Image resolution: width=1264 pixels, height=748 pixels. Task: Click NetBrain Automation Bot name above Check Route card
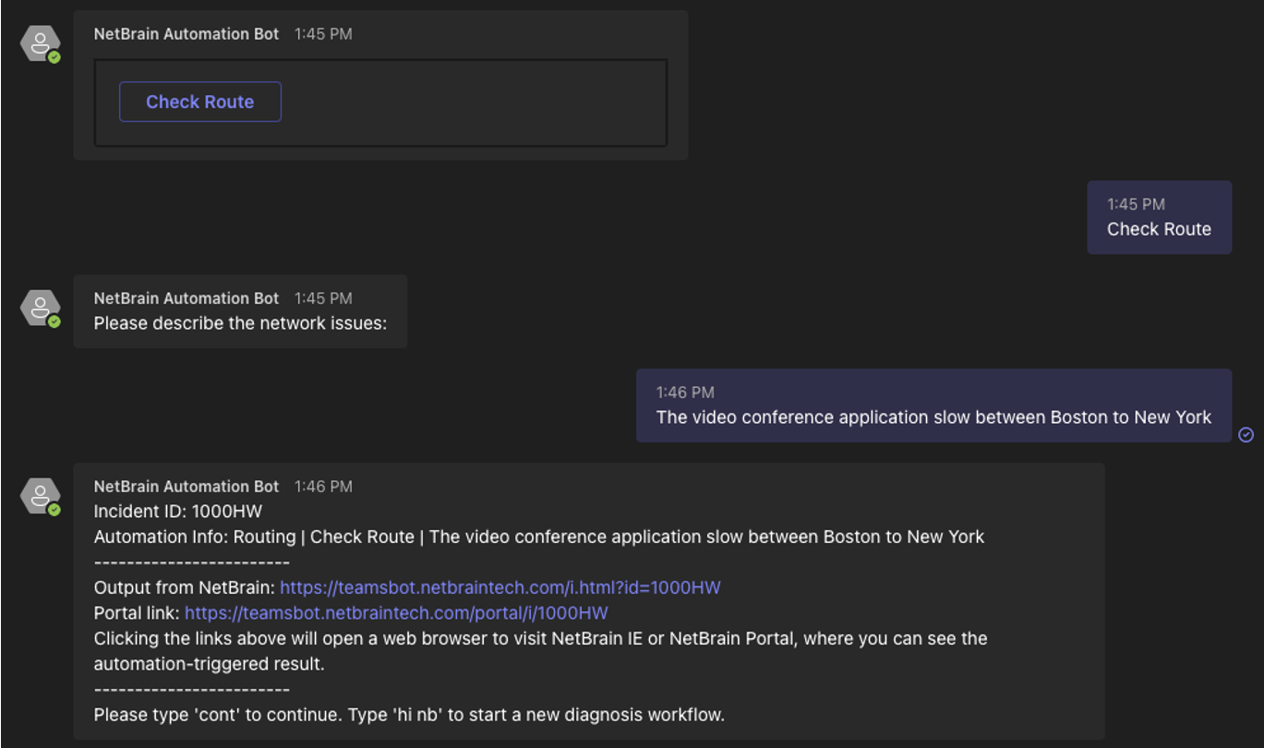coord(186,34)
